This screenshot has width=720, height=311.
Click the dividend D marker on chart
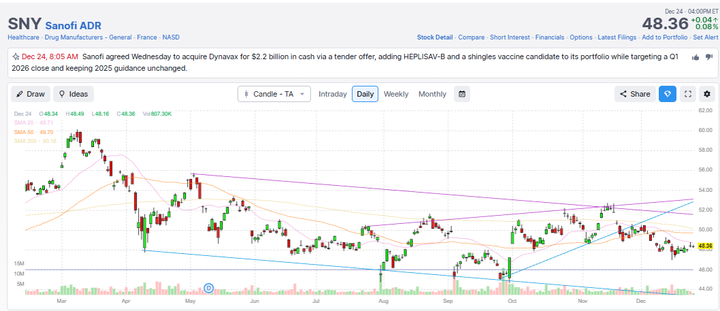[x=208, y=288]
